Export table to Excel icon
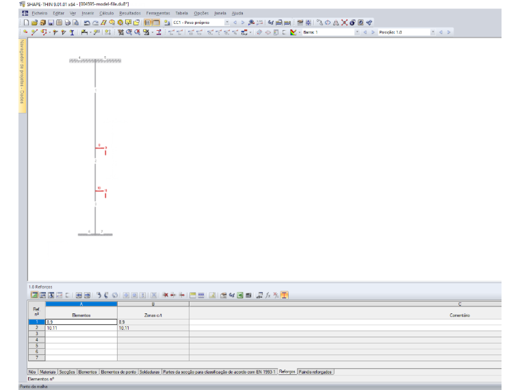Screen dimensions: 520x390 click(x=239, y=295)
